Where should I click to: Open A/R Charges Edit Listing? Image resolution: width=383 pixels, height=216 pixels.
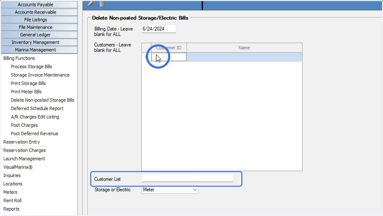35,117
